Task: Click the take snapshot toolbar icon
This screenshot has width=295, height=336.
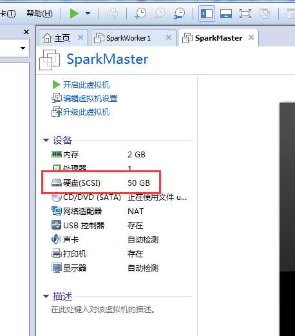Action: pos(140,14)
